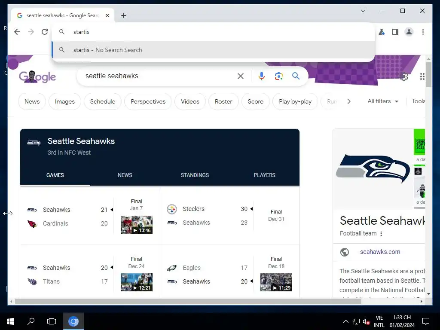
Task: Select the Videos filter chip
Action: pyautogui.click(x=190, y=101)
